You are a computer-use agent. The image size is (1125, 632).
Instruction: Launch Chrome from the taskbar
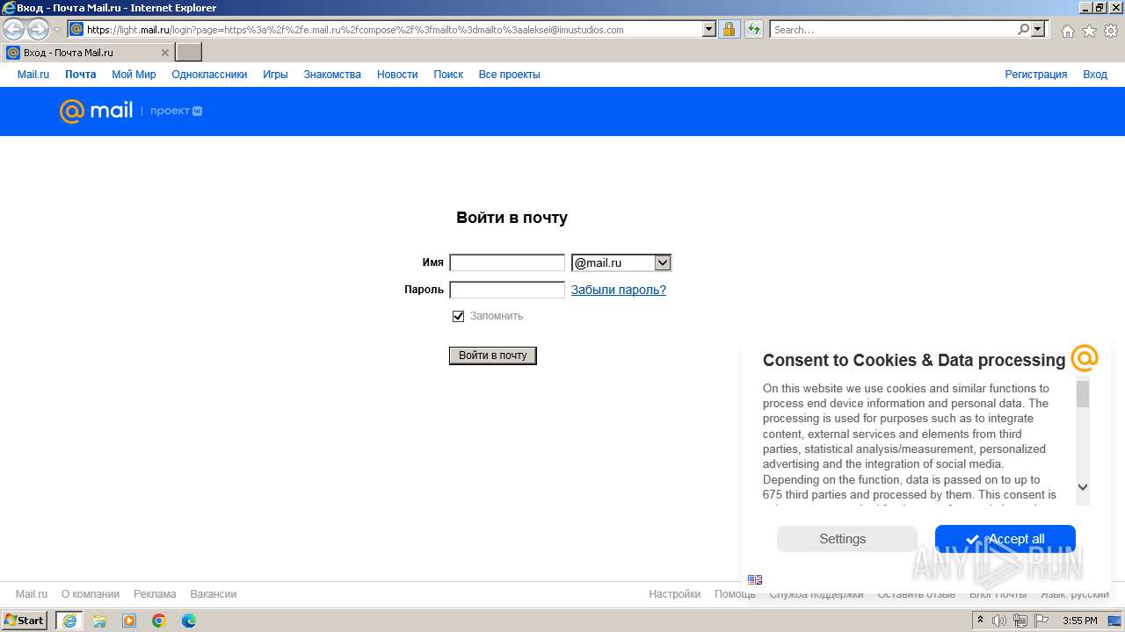point(159,621)
